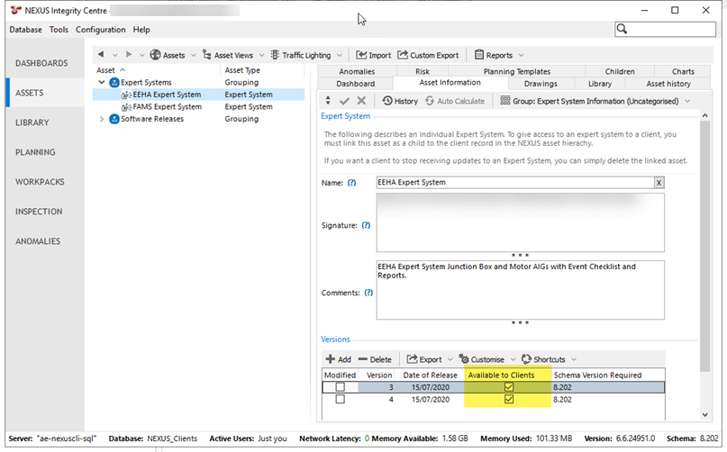
Task: Toggle Available to Clients for version 3
Action: click(509, 387)
